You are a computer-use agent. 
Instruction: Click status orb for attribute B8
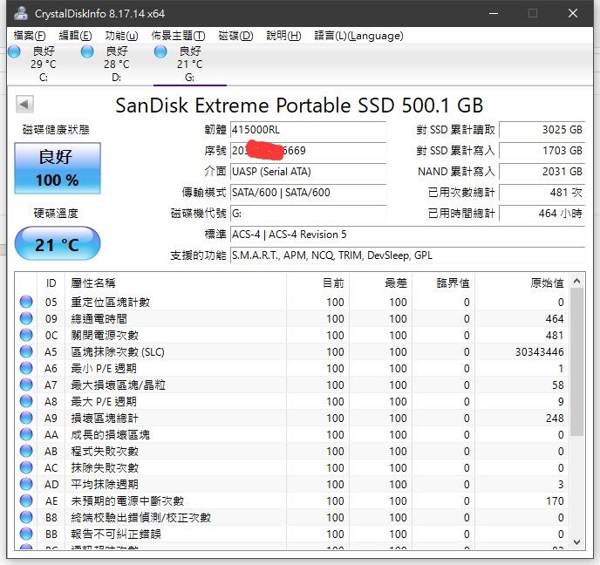26,517
